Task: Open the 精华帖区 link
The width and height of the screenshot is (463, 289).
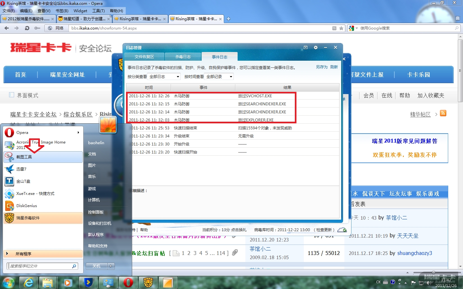Action: coord(420,114)
